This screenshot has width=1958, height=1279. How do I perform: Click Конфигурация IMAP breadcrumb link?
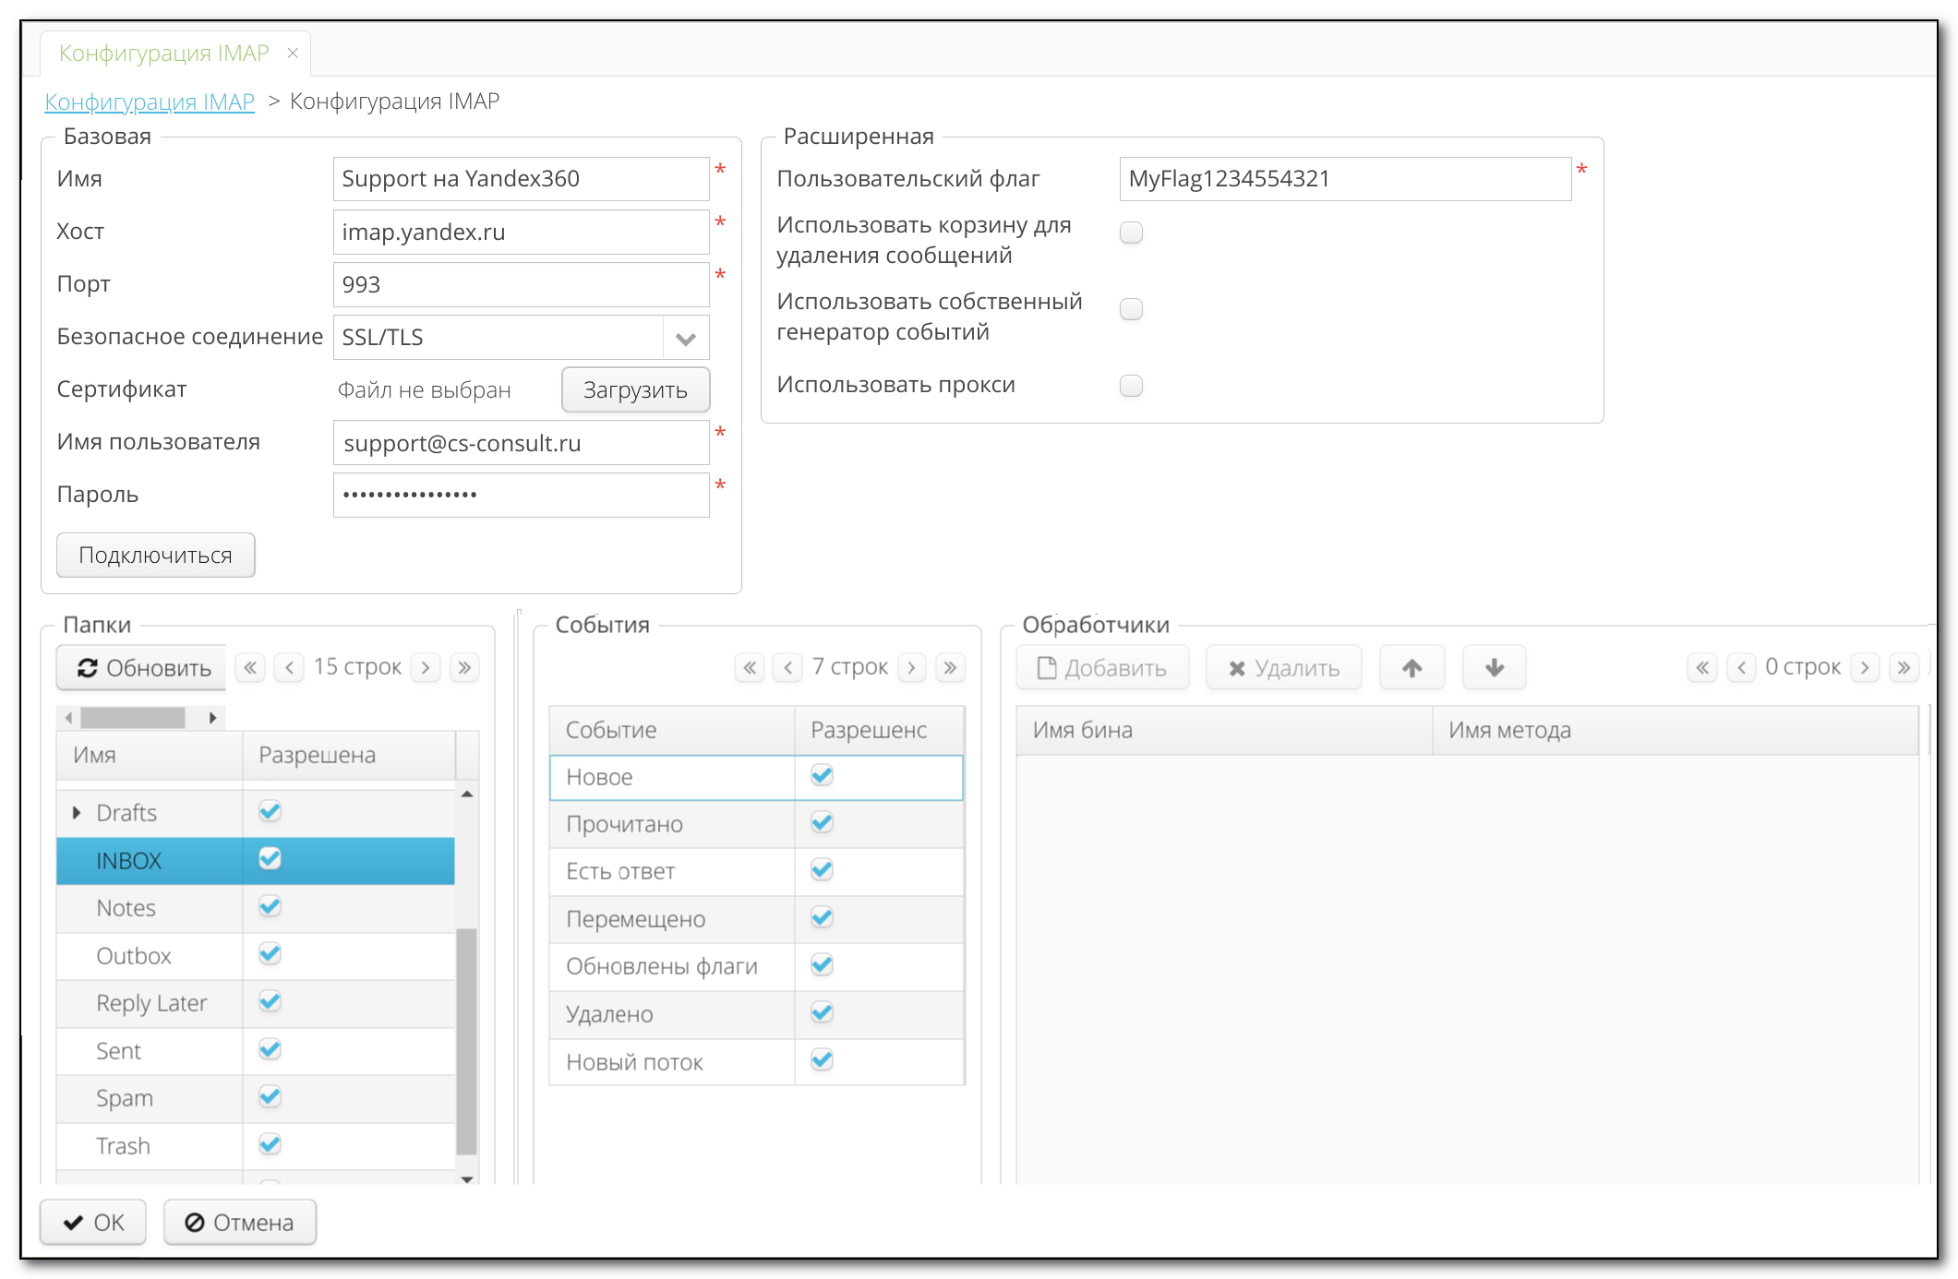(x=150, y=102)
